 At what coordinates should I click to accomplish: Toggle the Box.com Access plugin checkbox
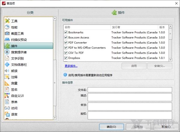66,37
